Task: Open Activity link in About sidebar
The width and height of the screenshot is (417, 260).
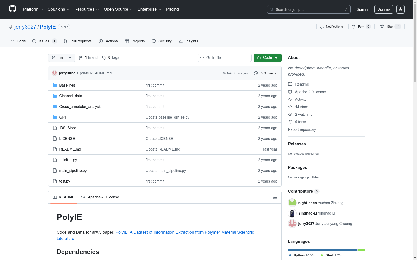Action: click(x=297, y=99)
